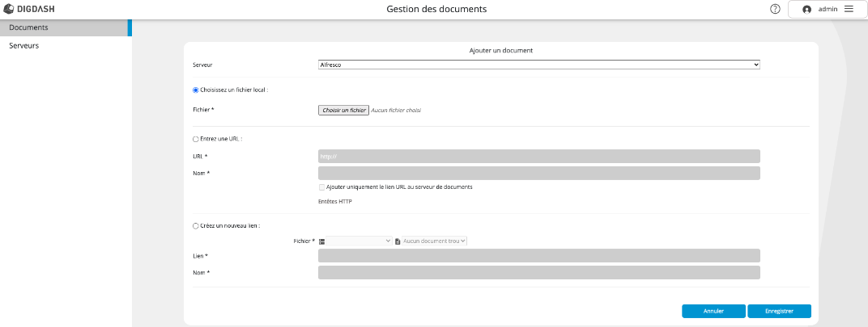Click the URL http:// input field

[x=539, y=157]
